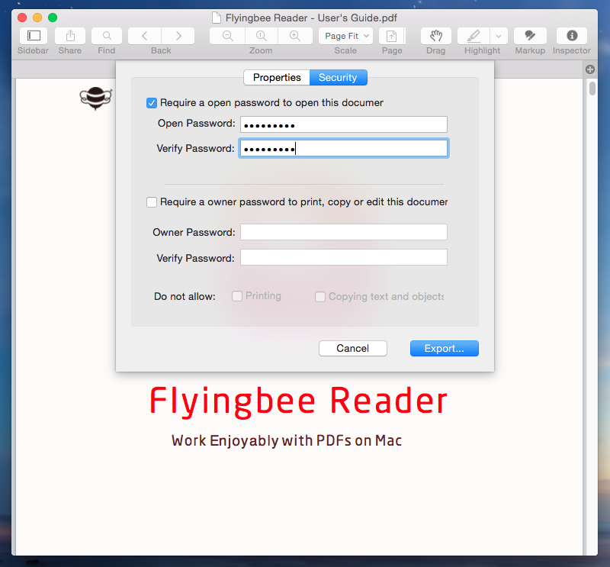Focus the Verify Password field under Owner Password
The height and width of the screenshot is (567, 610).
point(344,257)
